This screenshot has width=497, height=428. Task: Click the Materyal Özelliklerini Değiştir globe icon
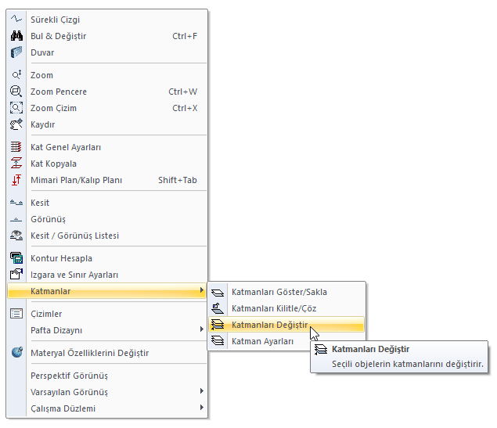16,353
